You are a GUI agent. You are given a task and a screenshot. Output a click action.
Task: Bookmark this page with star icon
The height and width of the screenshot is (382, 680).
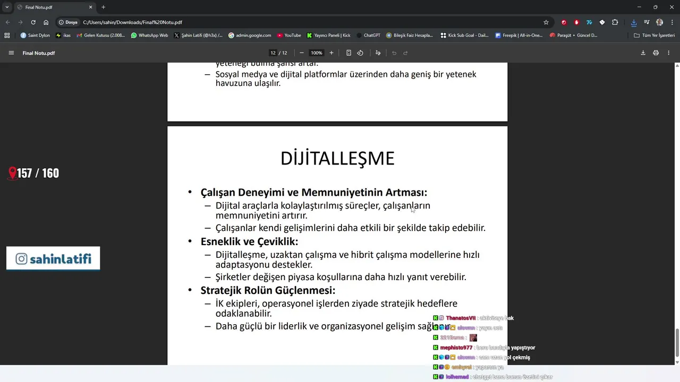[x=546, y=22]
